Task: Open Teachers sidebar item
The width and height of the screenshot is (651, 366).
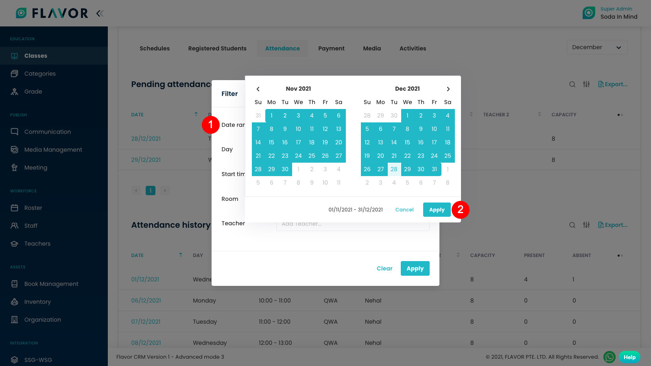Action: (54, 244)
